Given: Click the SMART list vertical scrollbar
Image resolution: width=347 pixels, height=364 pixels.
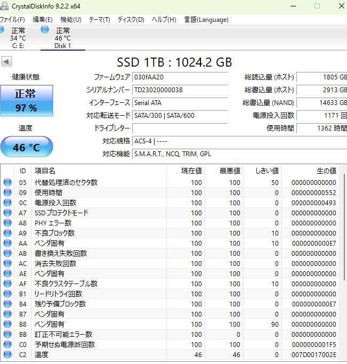Looking at the screenshot, I should [x=344, y=227].
